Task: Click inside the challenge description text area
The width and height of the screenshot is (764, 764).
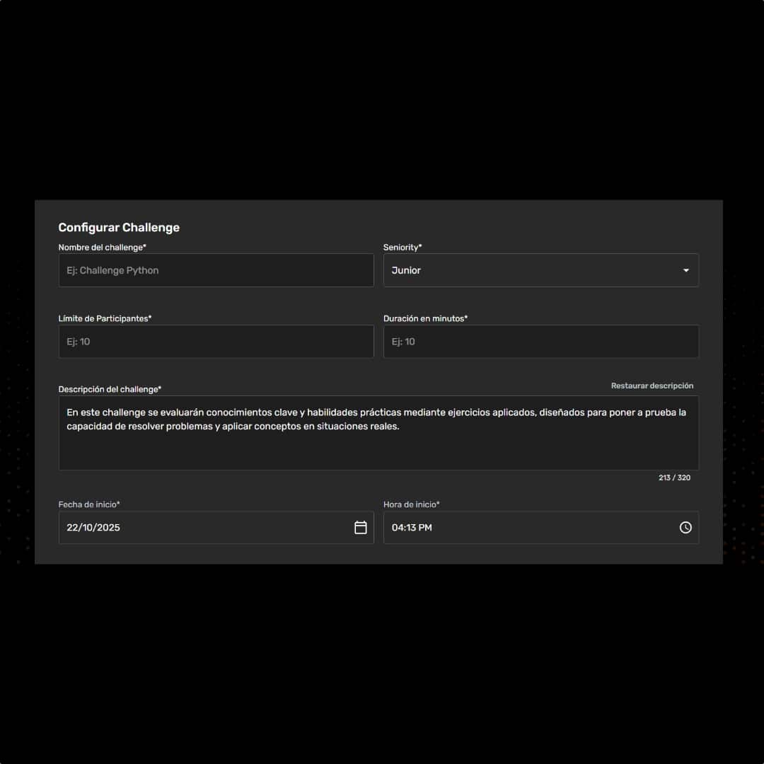Action: [x=378, y=446]
